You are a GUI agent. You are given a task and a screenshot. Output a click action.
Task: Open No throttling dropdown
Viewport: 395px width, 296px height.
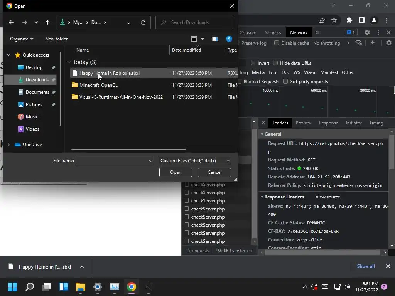tap(331, 43)
